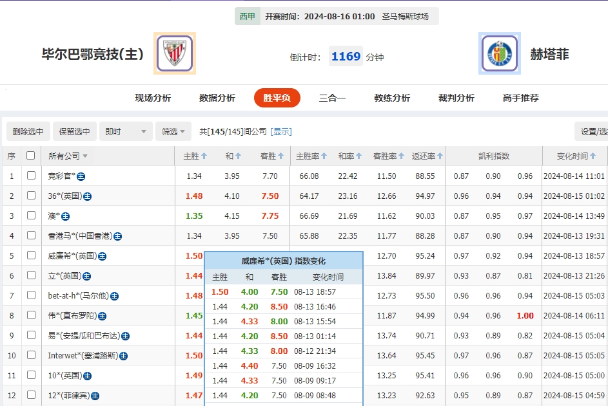The height and width of the screenshot is (406, 608).
Task: Open odds history icon for Interwet*(塞浦路斯)
Action: tap(123, 355)
